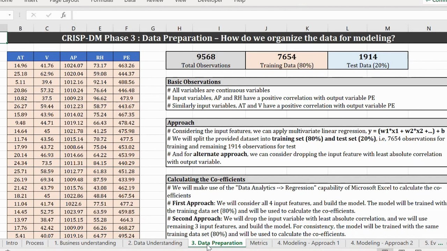
Task: Click the 1914 Test Data (20%) box
Action: [368, 60]
